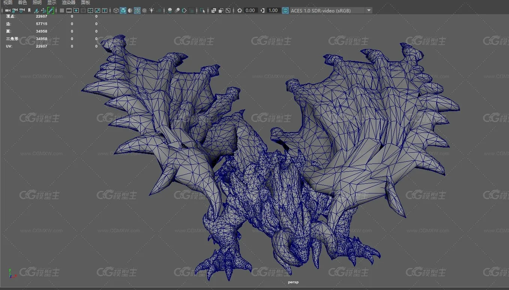509x290 pixels.
Task: Click the Use All Lights bulb icon
Action: 152,10
